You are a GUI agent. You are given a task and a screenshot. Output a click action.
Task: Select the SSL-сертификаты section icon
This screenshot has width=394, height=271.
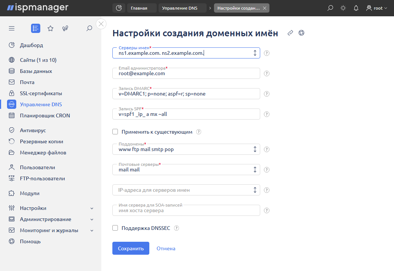click(11, 93)
